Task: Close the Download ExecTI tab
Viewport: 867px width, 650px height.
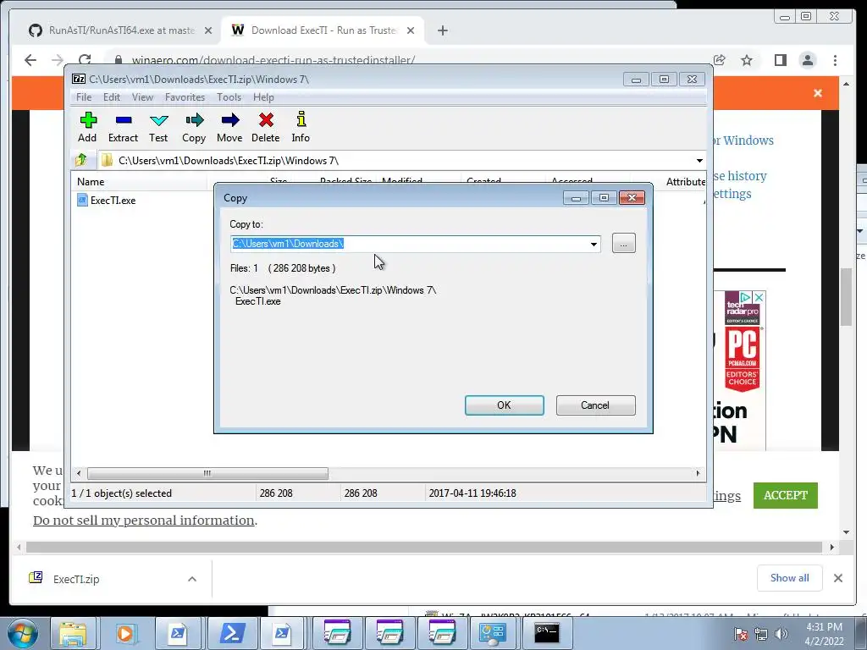Action: [411, 30]
